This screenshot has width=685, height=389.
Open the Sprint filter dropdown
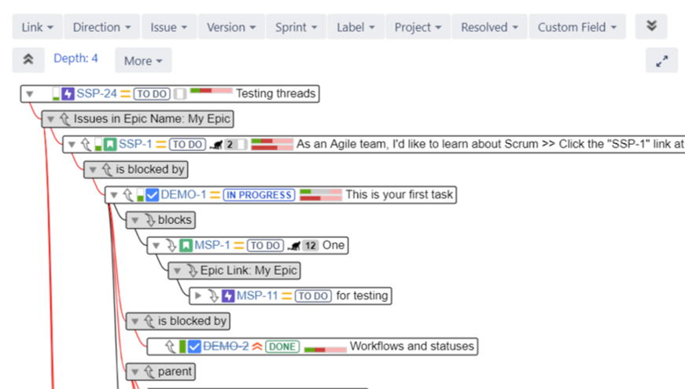click(x=295, y=27)
